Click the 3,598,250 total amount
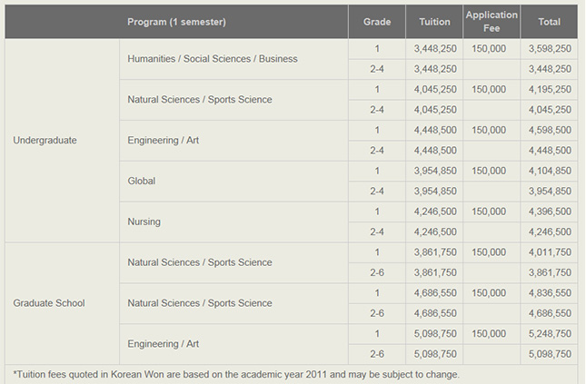Screen dimensions: 586x384 [x=549, y=49]
